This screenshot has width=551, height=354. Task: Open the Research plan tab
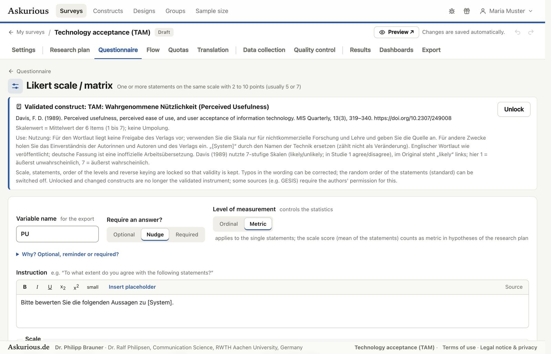70,50
